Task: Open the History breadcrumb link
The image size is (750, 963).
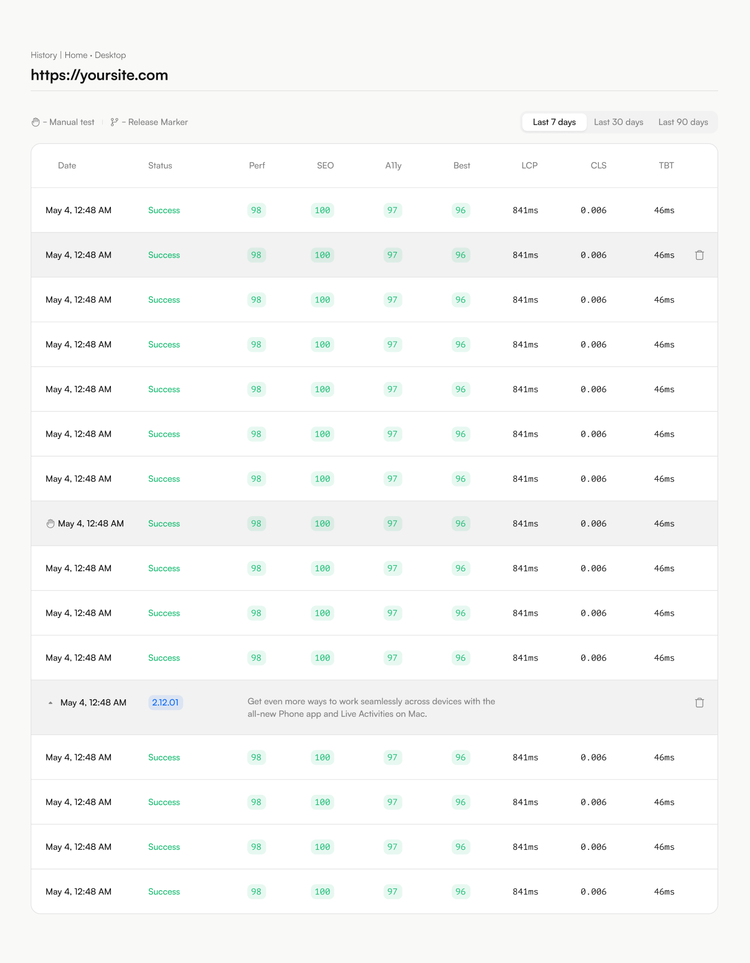Action: point(44,55)
